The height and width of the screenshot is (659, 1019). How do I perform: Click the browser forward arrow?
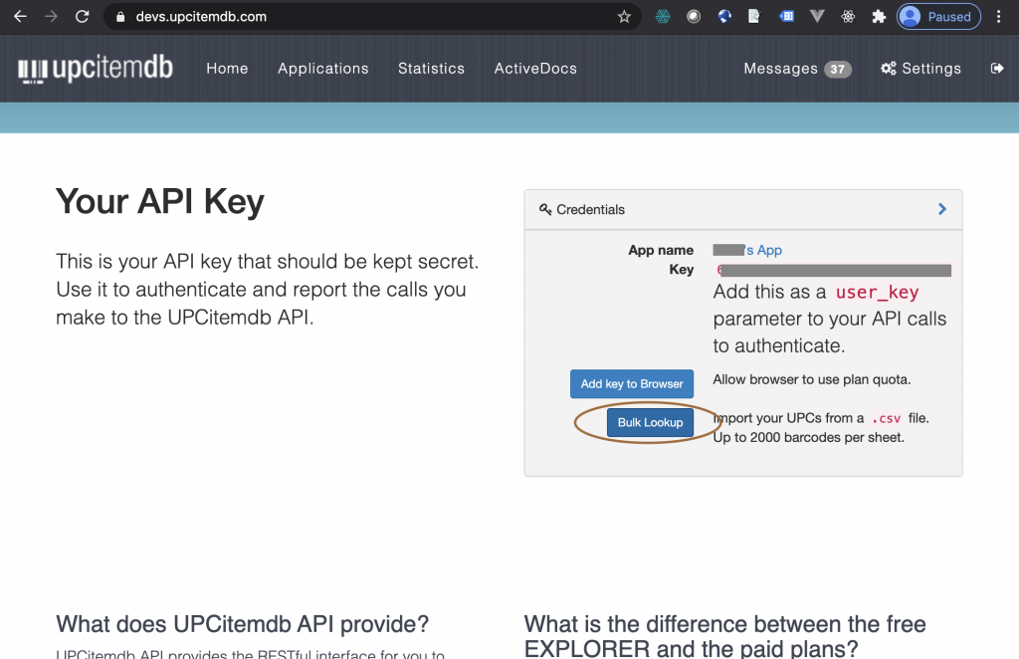coord(51,16)
